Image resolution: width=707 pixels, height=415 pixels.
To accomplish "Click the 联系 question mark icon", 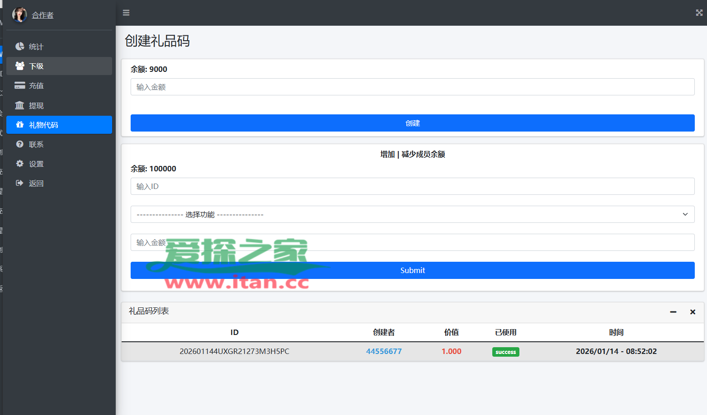I will click(x=19, y=144).
